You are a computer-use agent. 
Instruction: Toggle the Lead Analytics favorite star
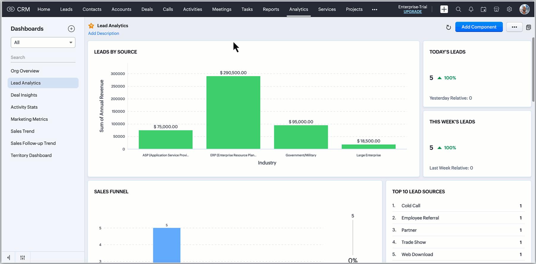pos(91,26)
